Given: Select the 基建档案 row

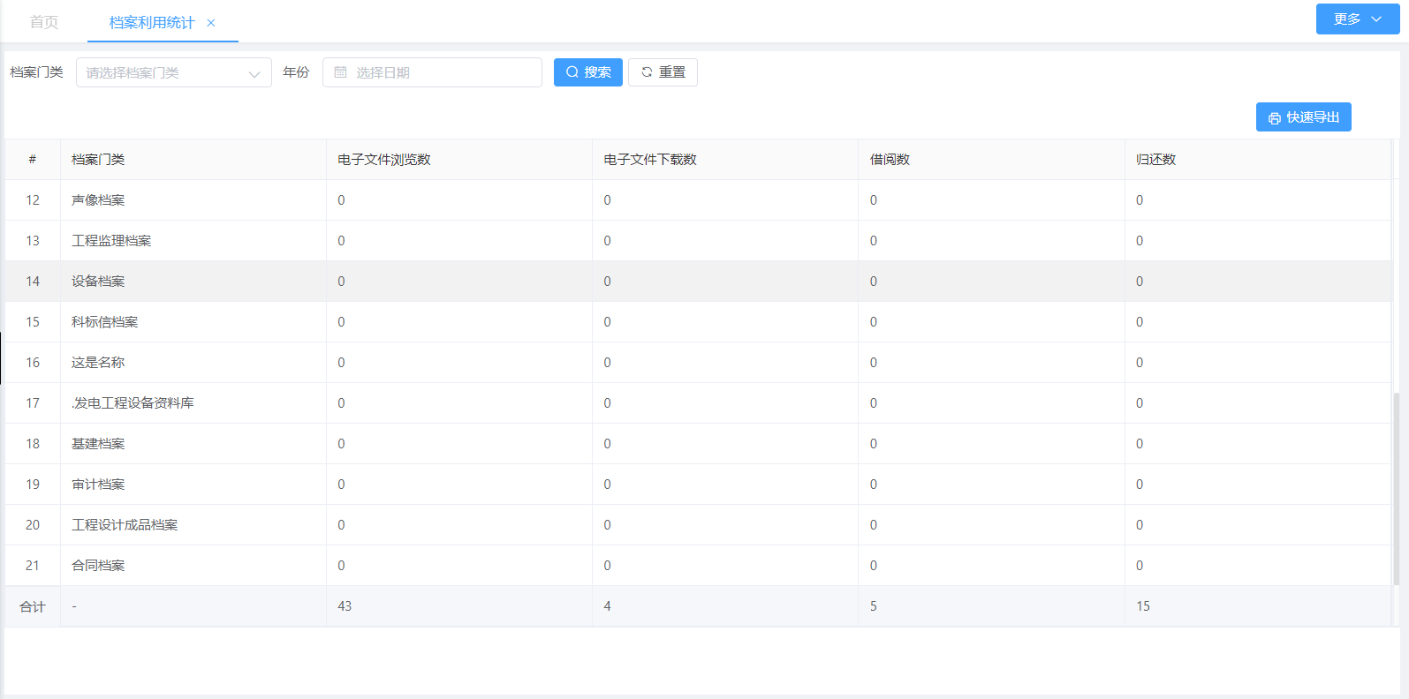Looking at the screenshot, I should (x=698, y=444).
